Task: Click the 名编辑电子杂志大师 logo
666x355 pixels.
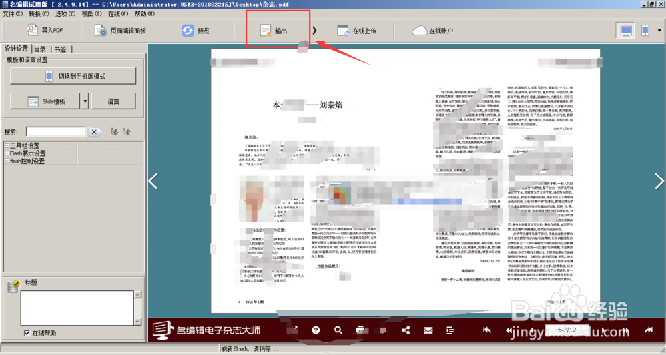Action: click(x=206, y=330)
